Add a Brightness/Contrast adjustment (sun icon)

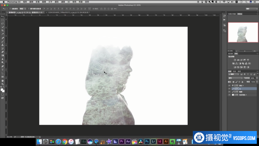(x=235, y=60)
